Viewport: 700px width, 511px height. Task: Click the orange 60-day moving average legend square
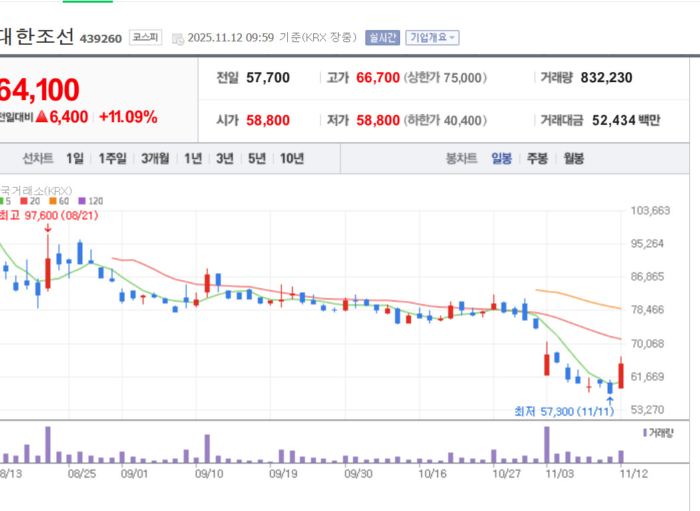[x=53, y=201]
